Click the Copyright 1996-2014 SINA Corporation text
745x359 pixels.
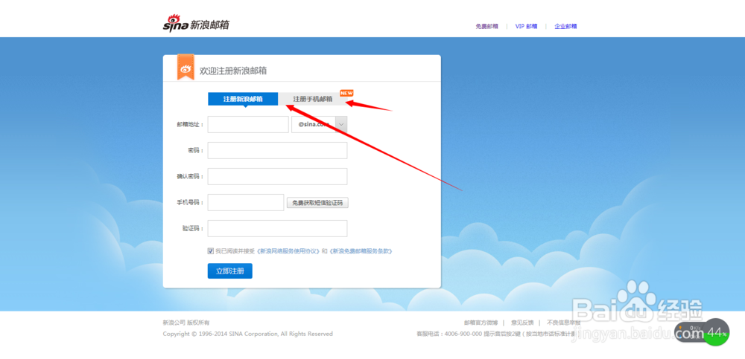247,334
